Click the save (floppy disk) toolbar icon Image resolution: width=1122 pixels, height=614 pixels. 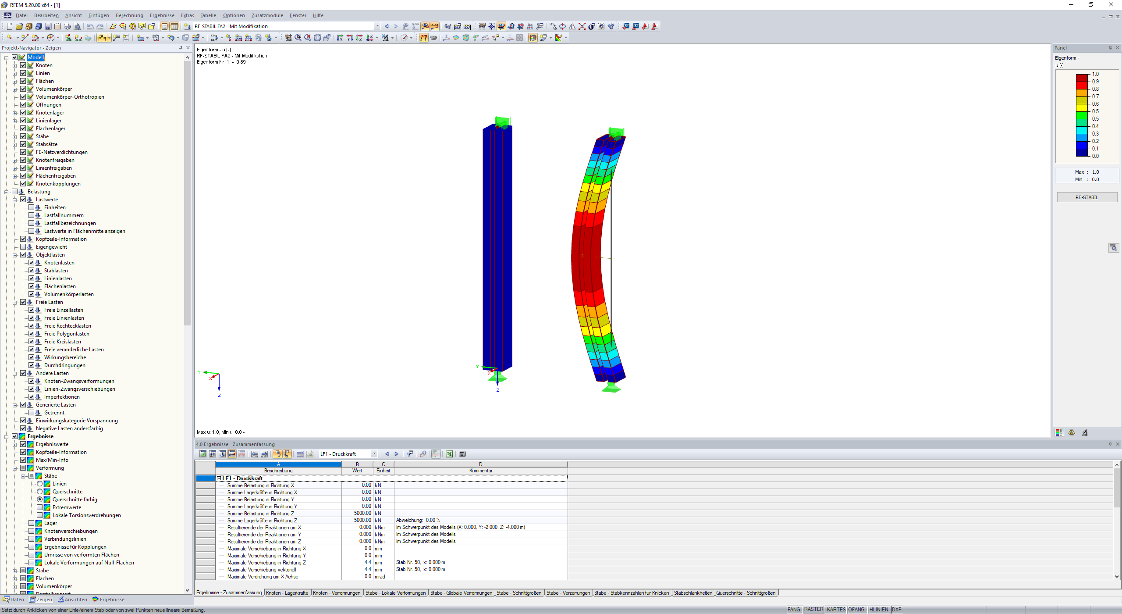[48, 26]
